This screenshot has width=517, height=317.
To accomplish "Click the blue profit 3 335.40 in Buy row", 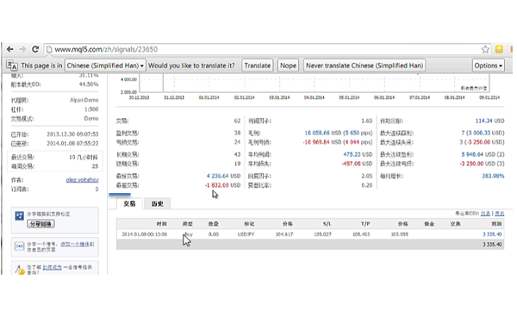I will [492, 234].
